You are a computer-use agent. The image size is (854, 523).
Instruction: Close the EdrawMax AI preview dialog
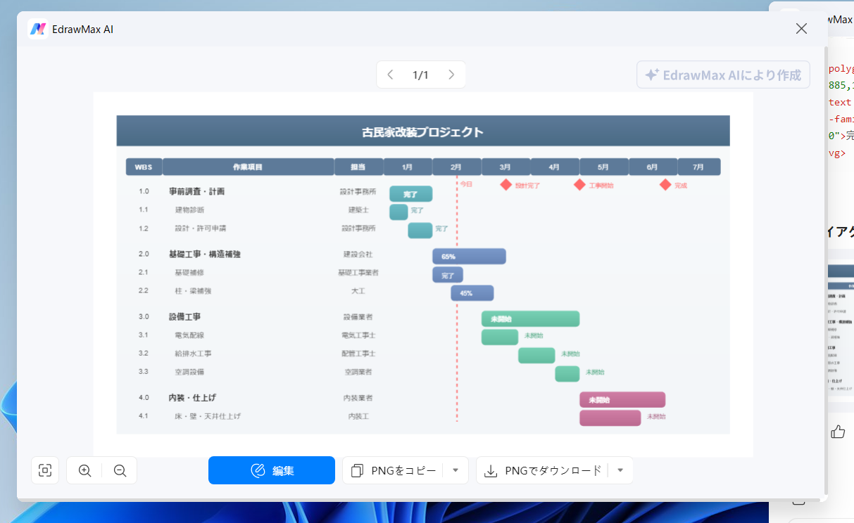tap(801, 29)
